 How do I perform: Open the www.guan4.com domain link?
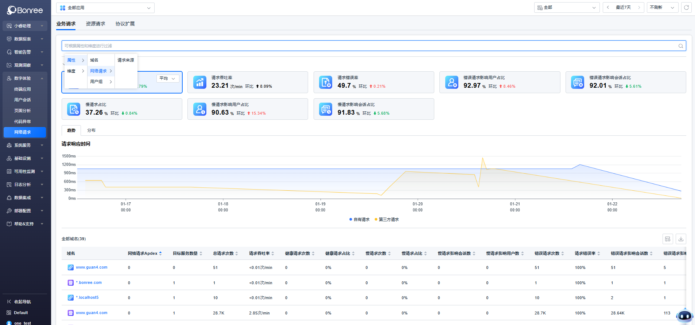pyautogui.click(x=92, y=267)
